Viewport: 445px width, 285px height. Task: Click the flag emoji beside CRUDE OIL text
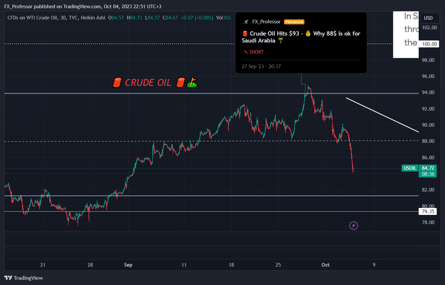pyautogui.click(x=192, y=83)
